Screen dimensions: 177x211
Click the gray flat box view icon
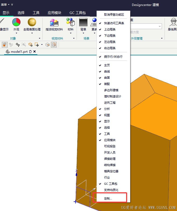tap(47, 44)
